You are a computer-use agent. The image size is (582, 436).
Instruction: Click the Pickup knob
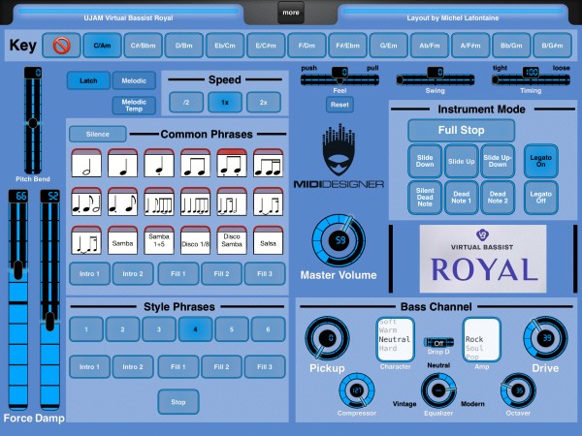327,338
